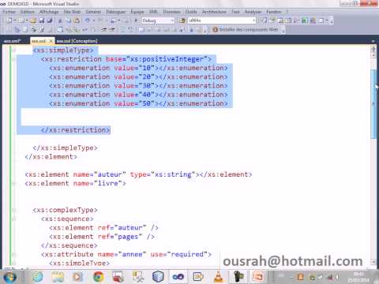Open the Architecture menu
Screen dimensions: 379x284
pyautogui.click(x=214, y=12)
